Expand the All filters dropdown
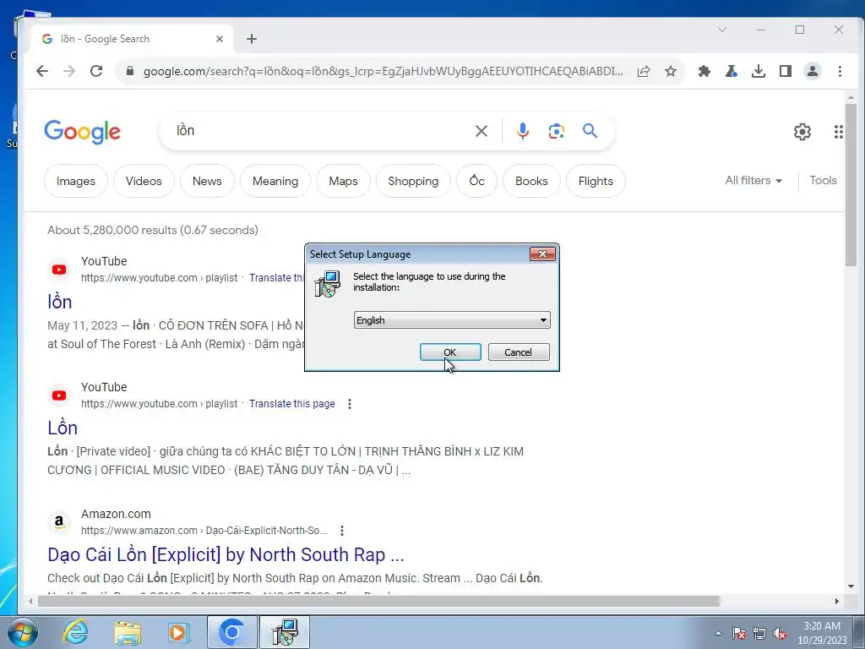The height and width of the screenshot is (649, 865). [x=753, y=181]
